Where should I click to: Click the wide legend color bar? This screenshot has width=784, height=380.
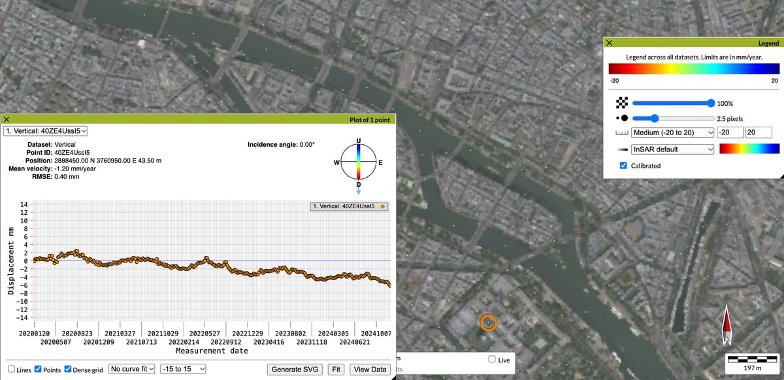click(x=694, y=69)
